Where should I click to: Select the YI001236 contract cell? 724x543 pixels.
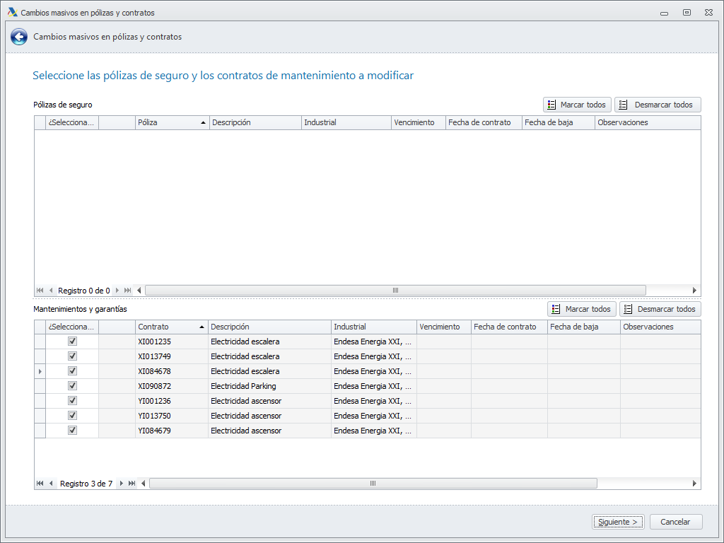tap(171, 400)
